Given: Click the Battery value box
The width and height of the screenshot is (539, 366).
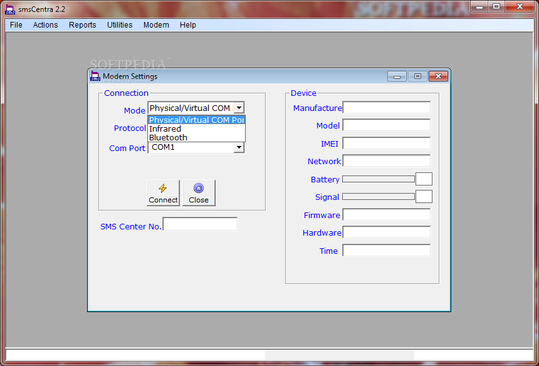Looking at the screenshot, I should click(x=424, y=179).
